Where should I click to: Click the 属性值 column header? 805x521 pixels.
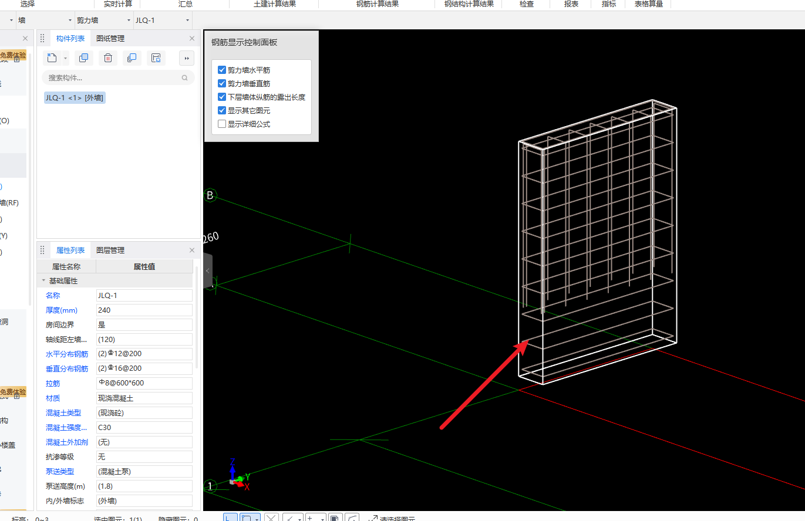click(x=144, y=266)
